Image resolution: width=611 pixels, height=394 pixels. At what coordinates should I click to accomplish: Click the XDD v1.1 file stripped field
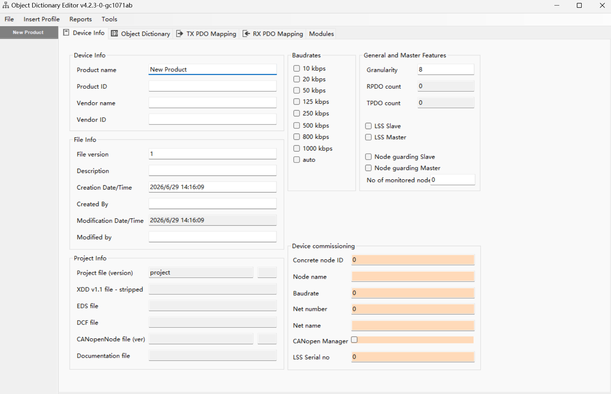(212, 289)
